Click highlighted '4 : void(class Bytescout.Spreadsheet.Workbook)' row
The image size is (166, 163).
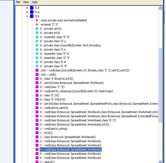(71, 149)
